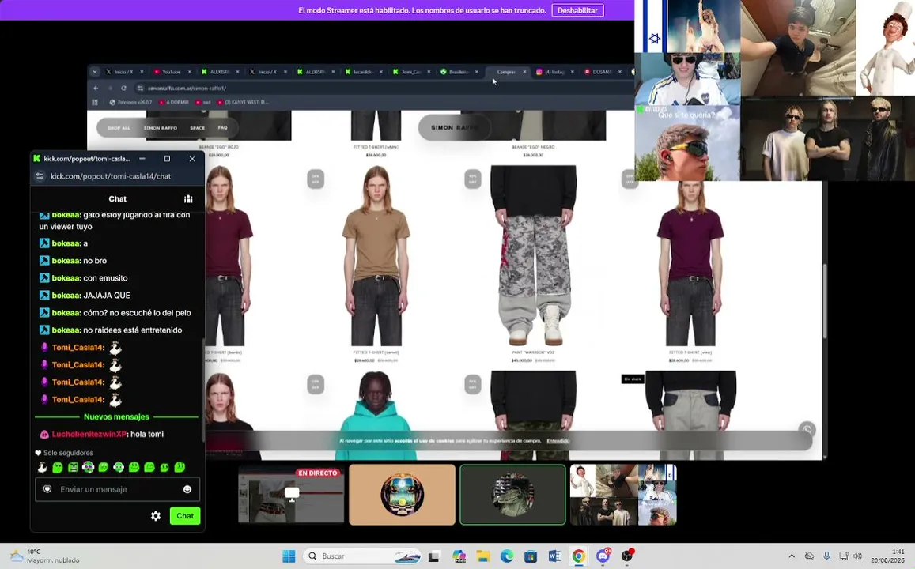The image size is (915, 569).
Task: Switch to the DOSANT browser tab
Action: [x=602, y=72]
